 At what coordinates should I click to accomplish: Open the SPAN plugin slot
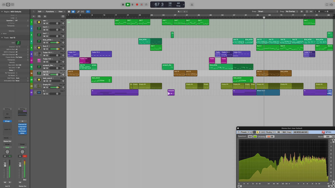click(22, 133)
